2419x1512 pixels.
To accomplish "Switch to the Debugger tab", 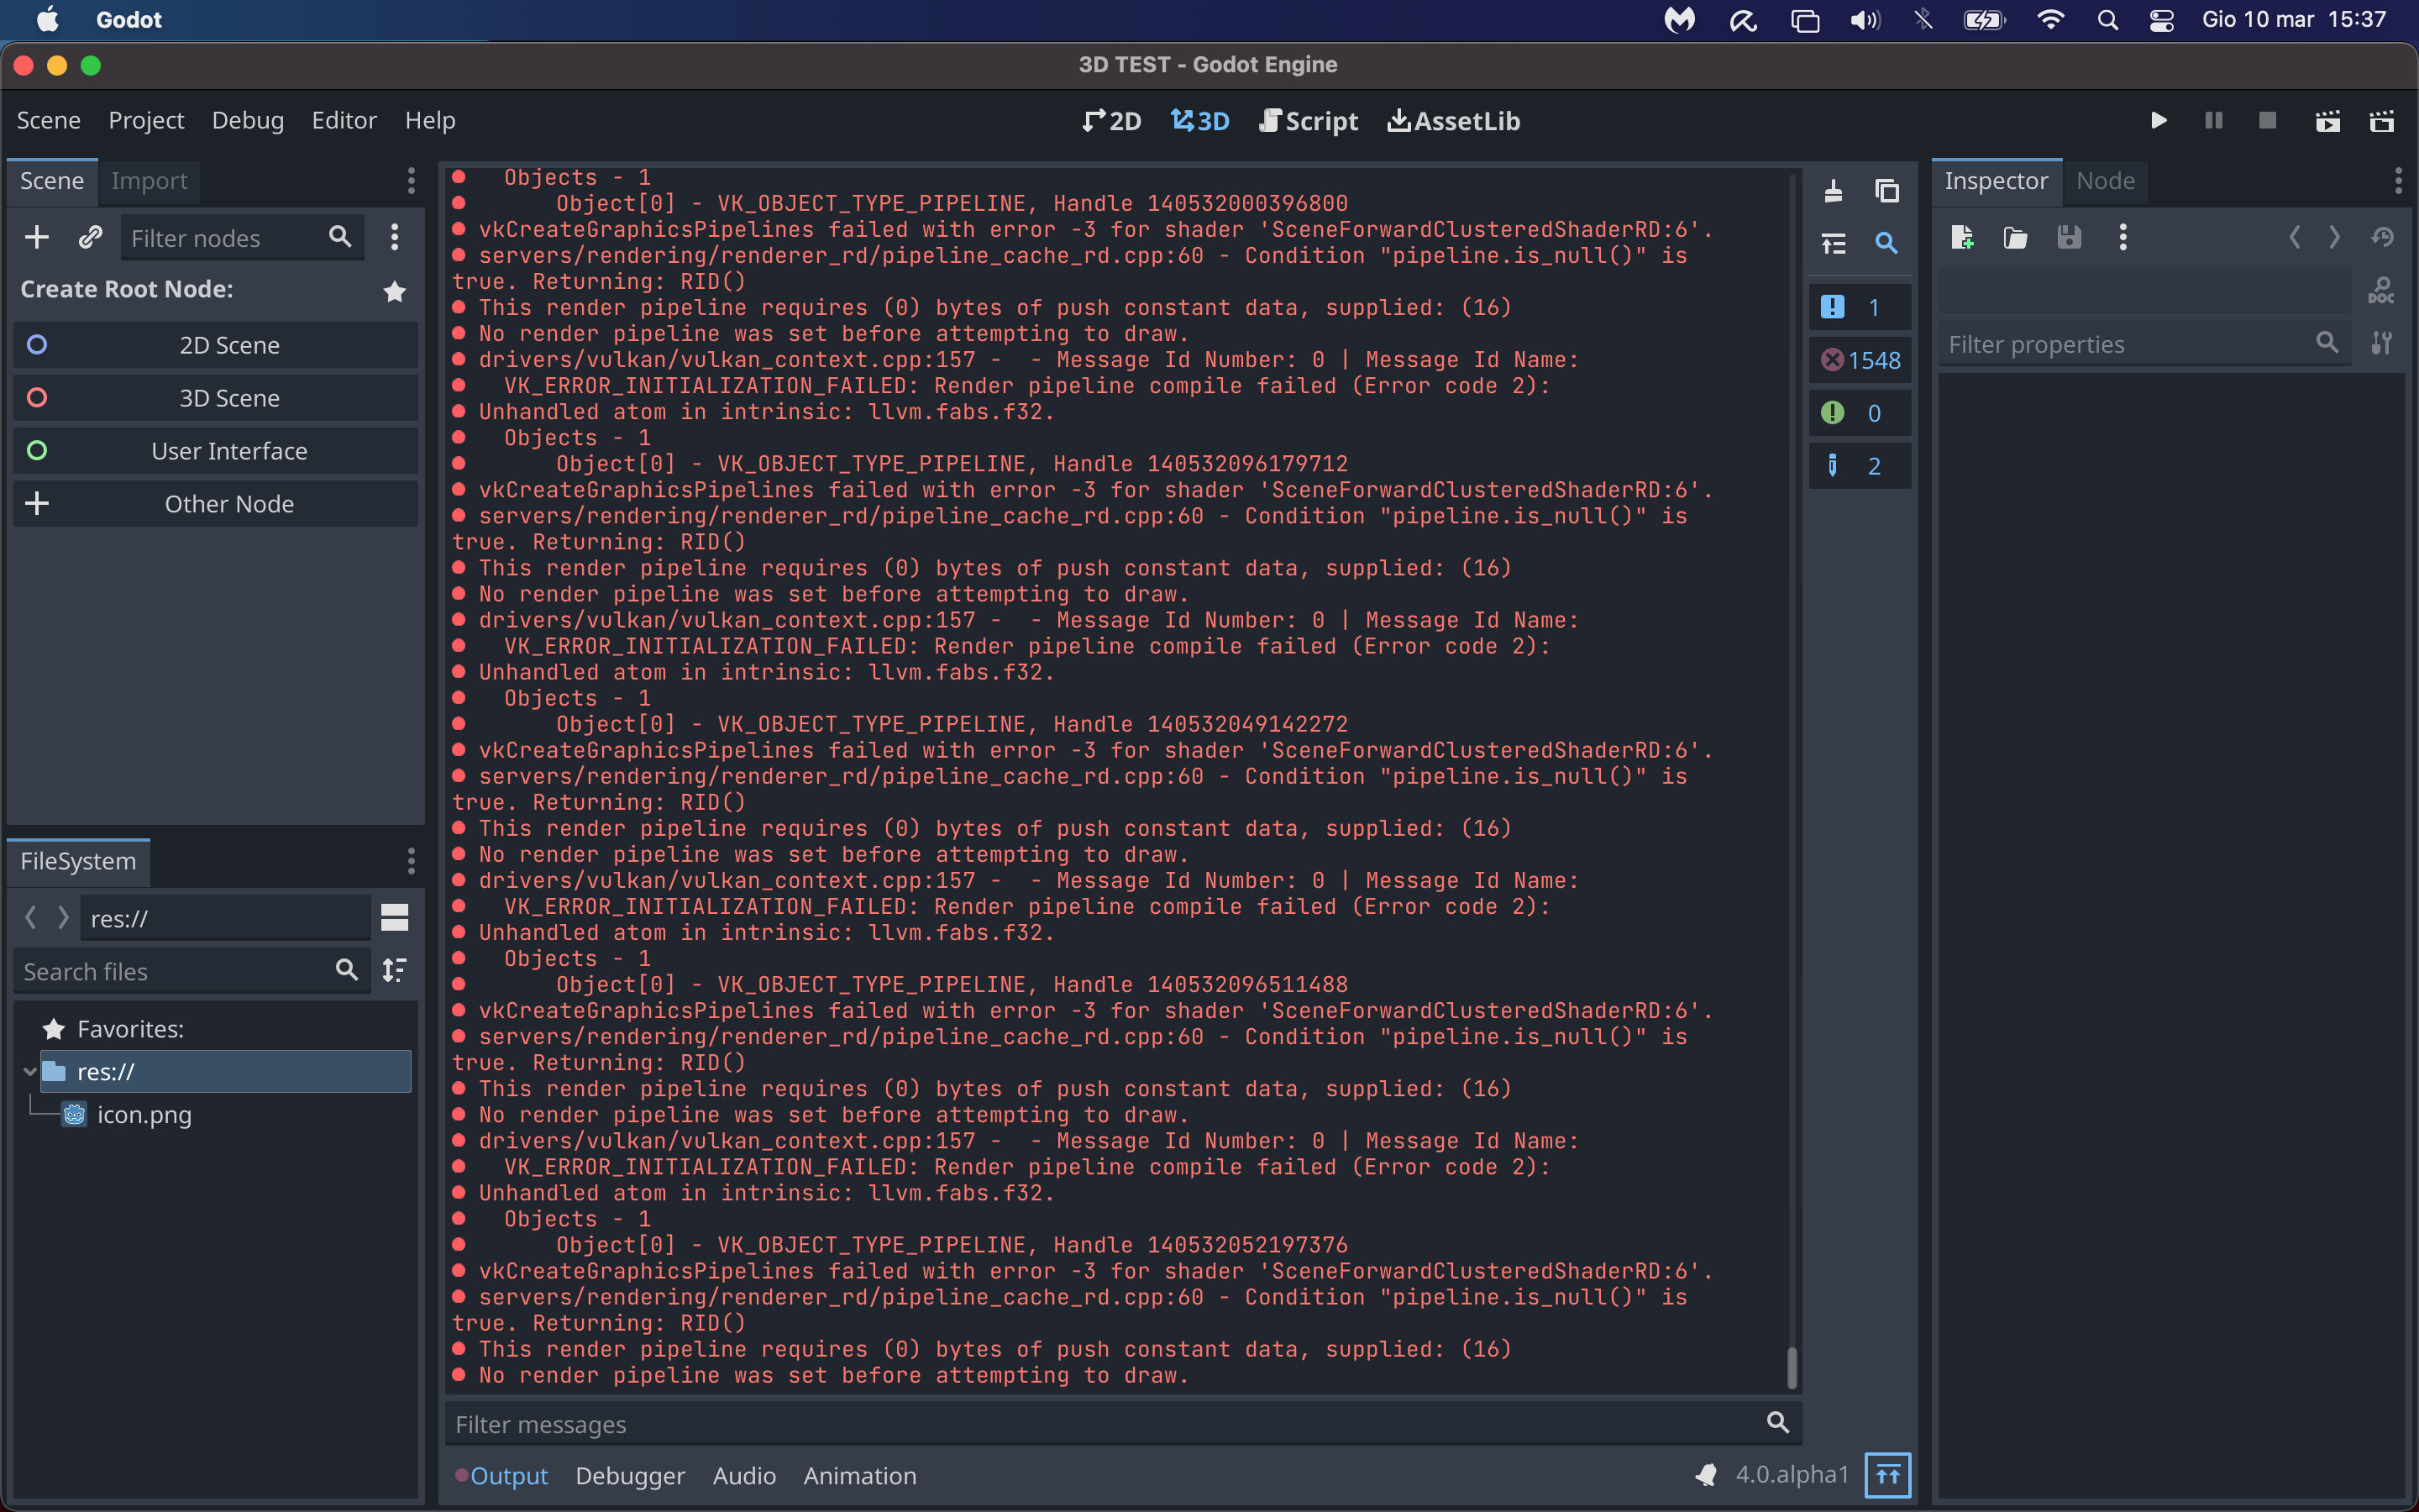I will (x=630, y=1476).
